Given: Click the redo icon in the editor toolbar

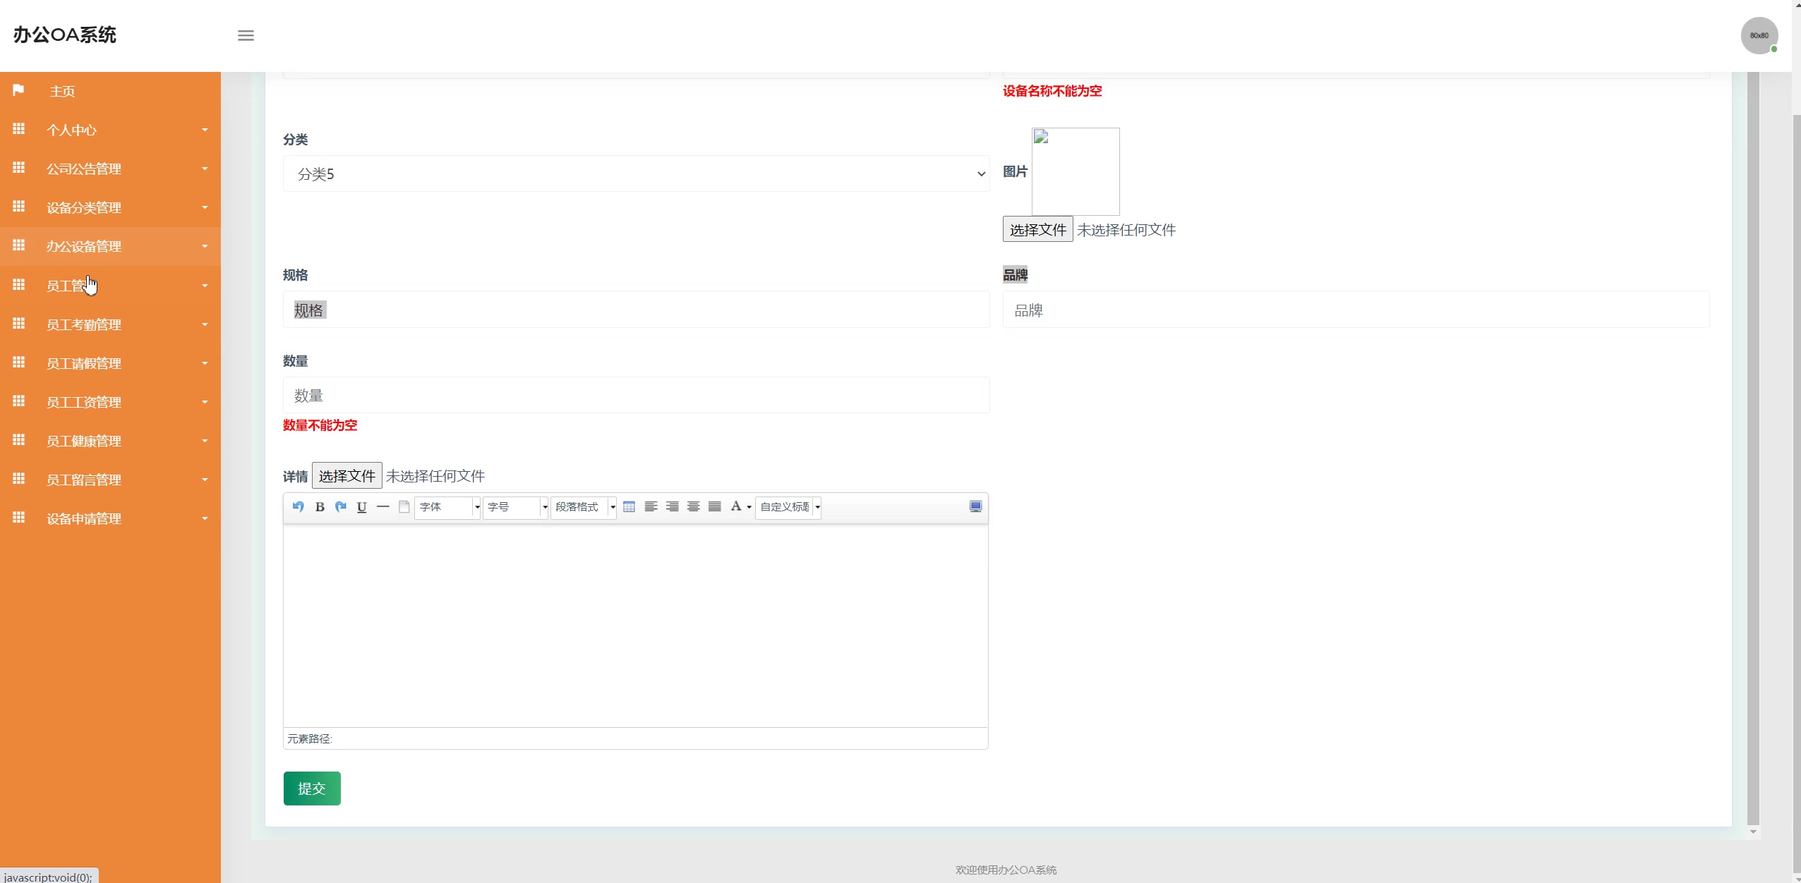Looking at the screenshot, I should tap(341, 506).
